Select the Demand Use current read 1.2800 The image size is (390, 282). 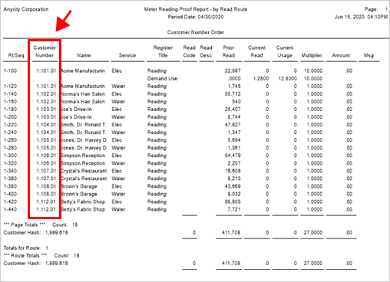[x=261, y=78]
